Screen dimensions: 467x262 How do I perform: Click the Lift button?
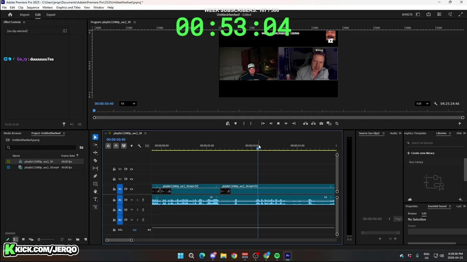(305, 123)
